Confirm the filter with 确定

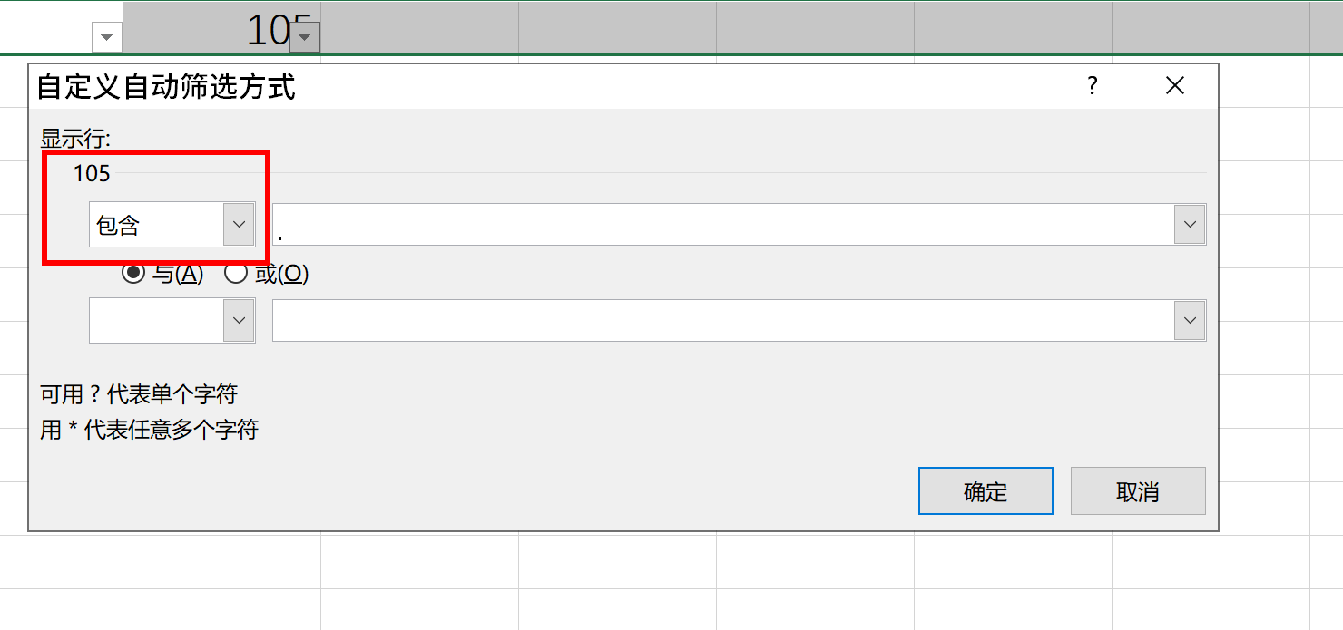[985, 491]
